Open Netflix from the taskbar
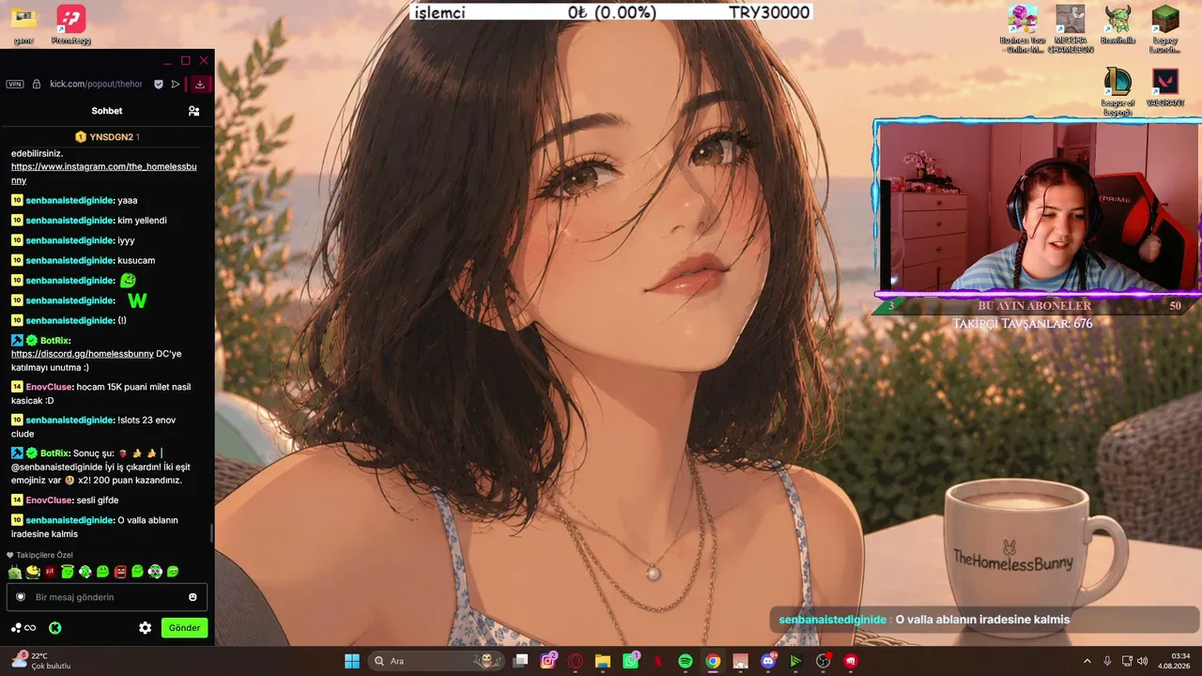The width and height of the screenshot is (1202, 676). click(658, 661)
